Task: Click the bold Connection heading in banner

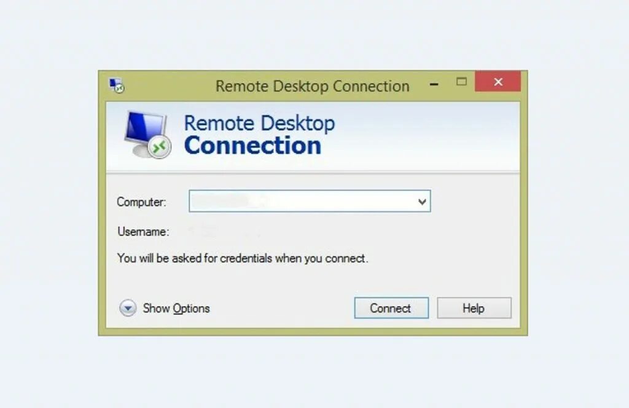Action: (252, 146)
